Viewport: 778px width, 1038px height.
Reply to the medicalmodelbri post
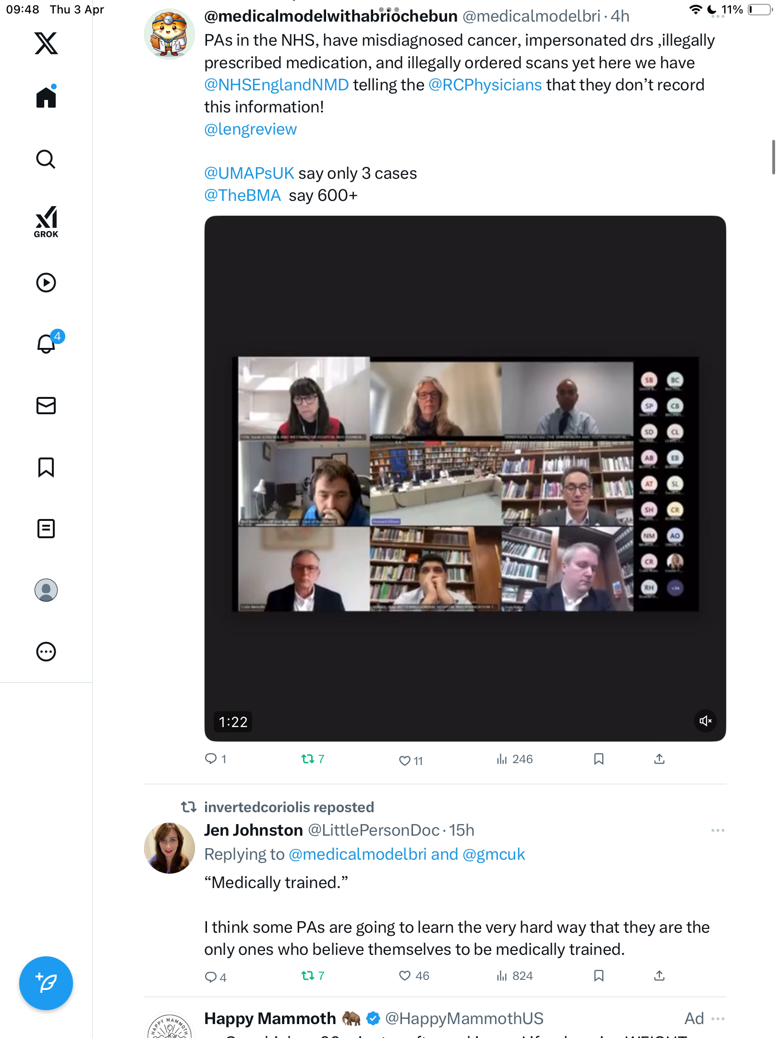(x=216, y=759)
